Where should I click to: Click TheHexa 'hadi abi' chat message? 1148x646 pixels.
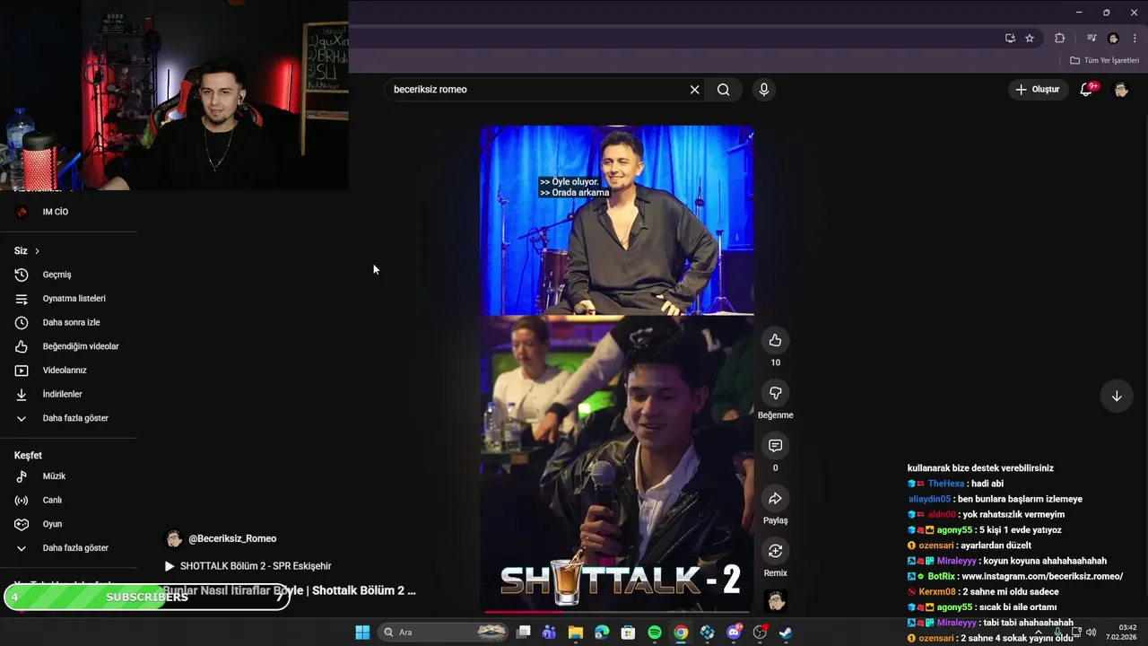pos(955,484)
